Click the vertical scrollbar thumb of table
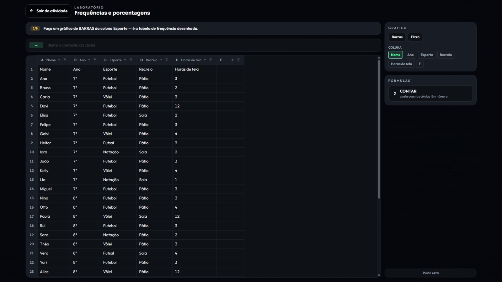502x282 pixels. click(379, 129)
